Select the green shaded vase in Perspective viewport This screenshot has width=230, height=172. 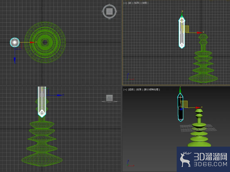199,128
